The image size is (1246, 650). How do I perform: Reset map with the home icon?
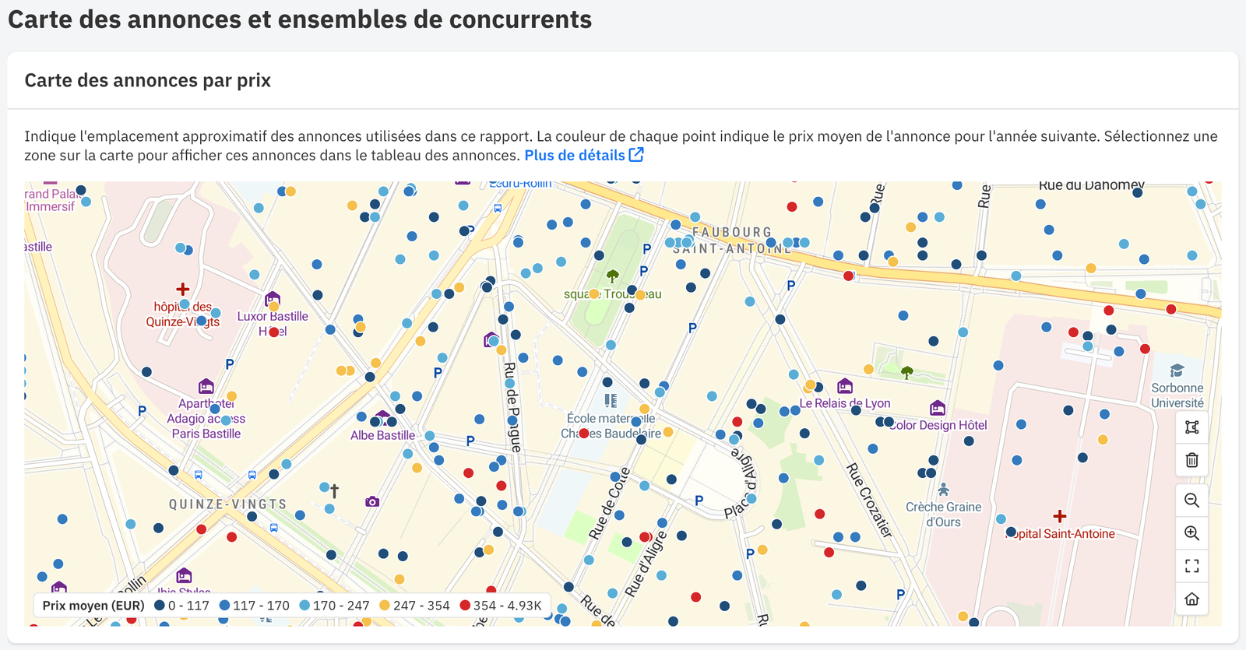(1191, 599)
